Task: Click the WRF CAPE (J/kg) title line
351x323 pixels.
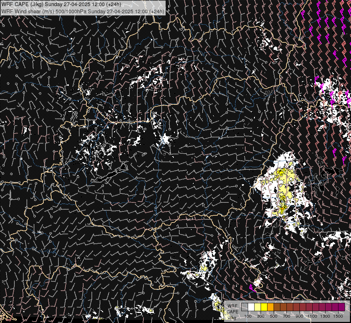Action: (61, 4)
